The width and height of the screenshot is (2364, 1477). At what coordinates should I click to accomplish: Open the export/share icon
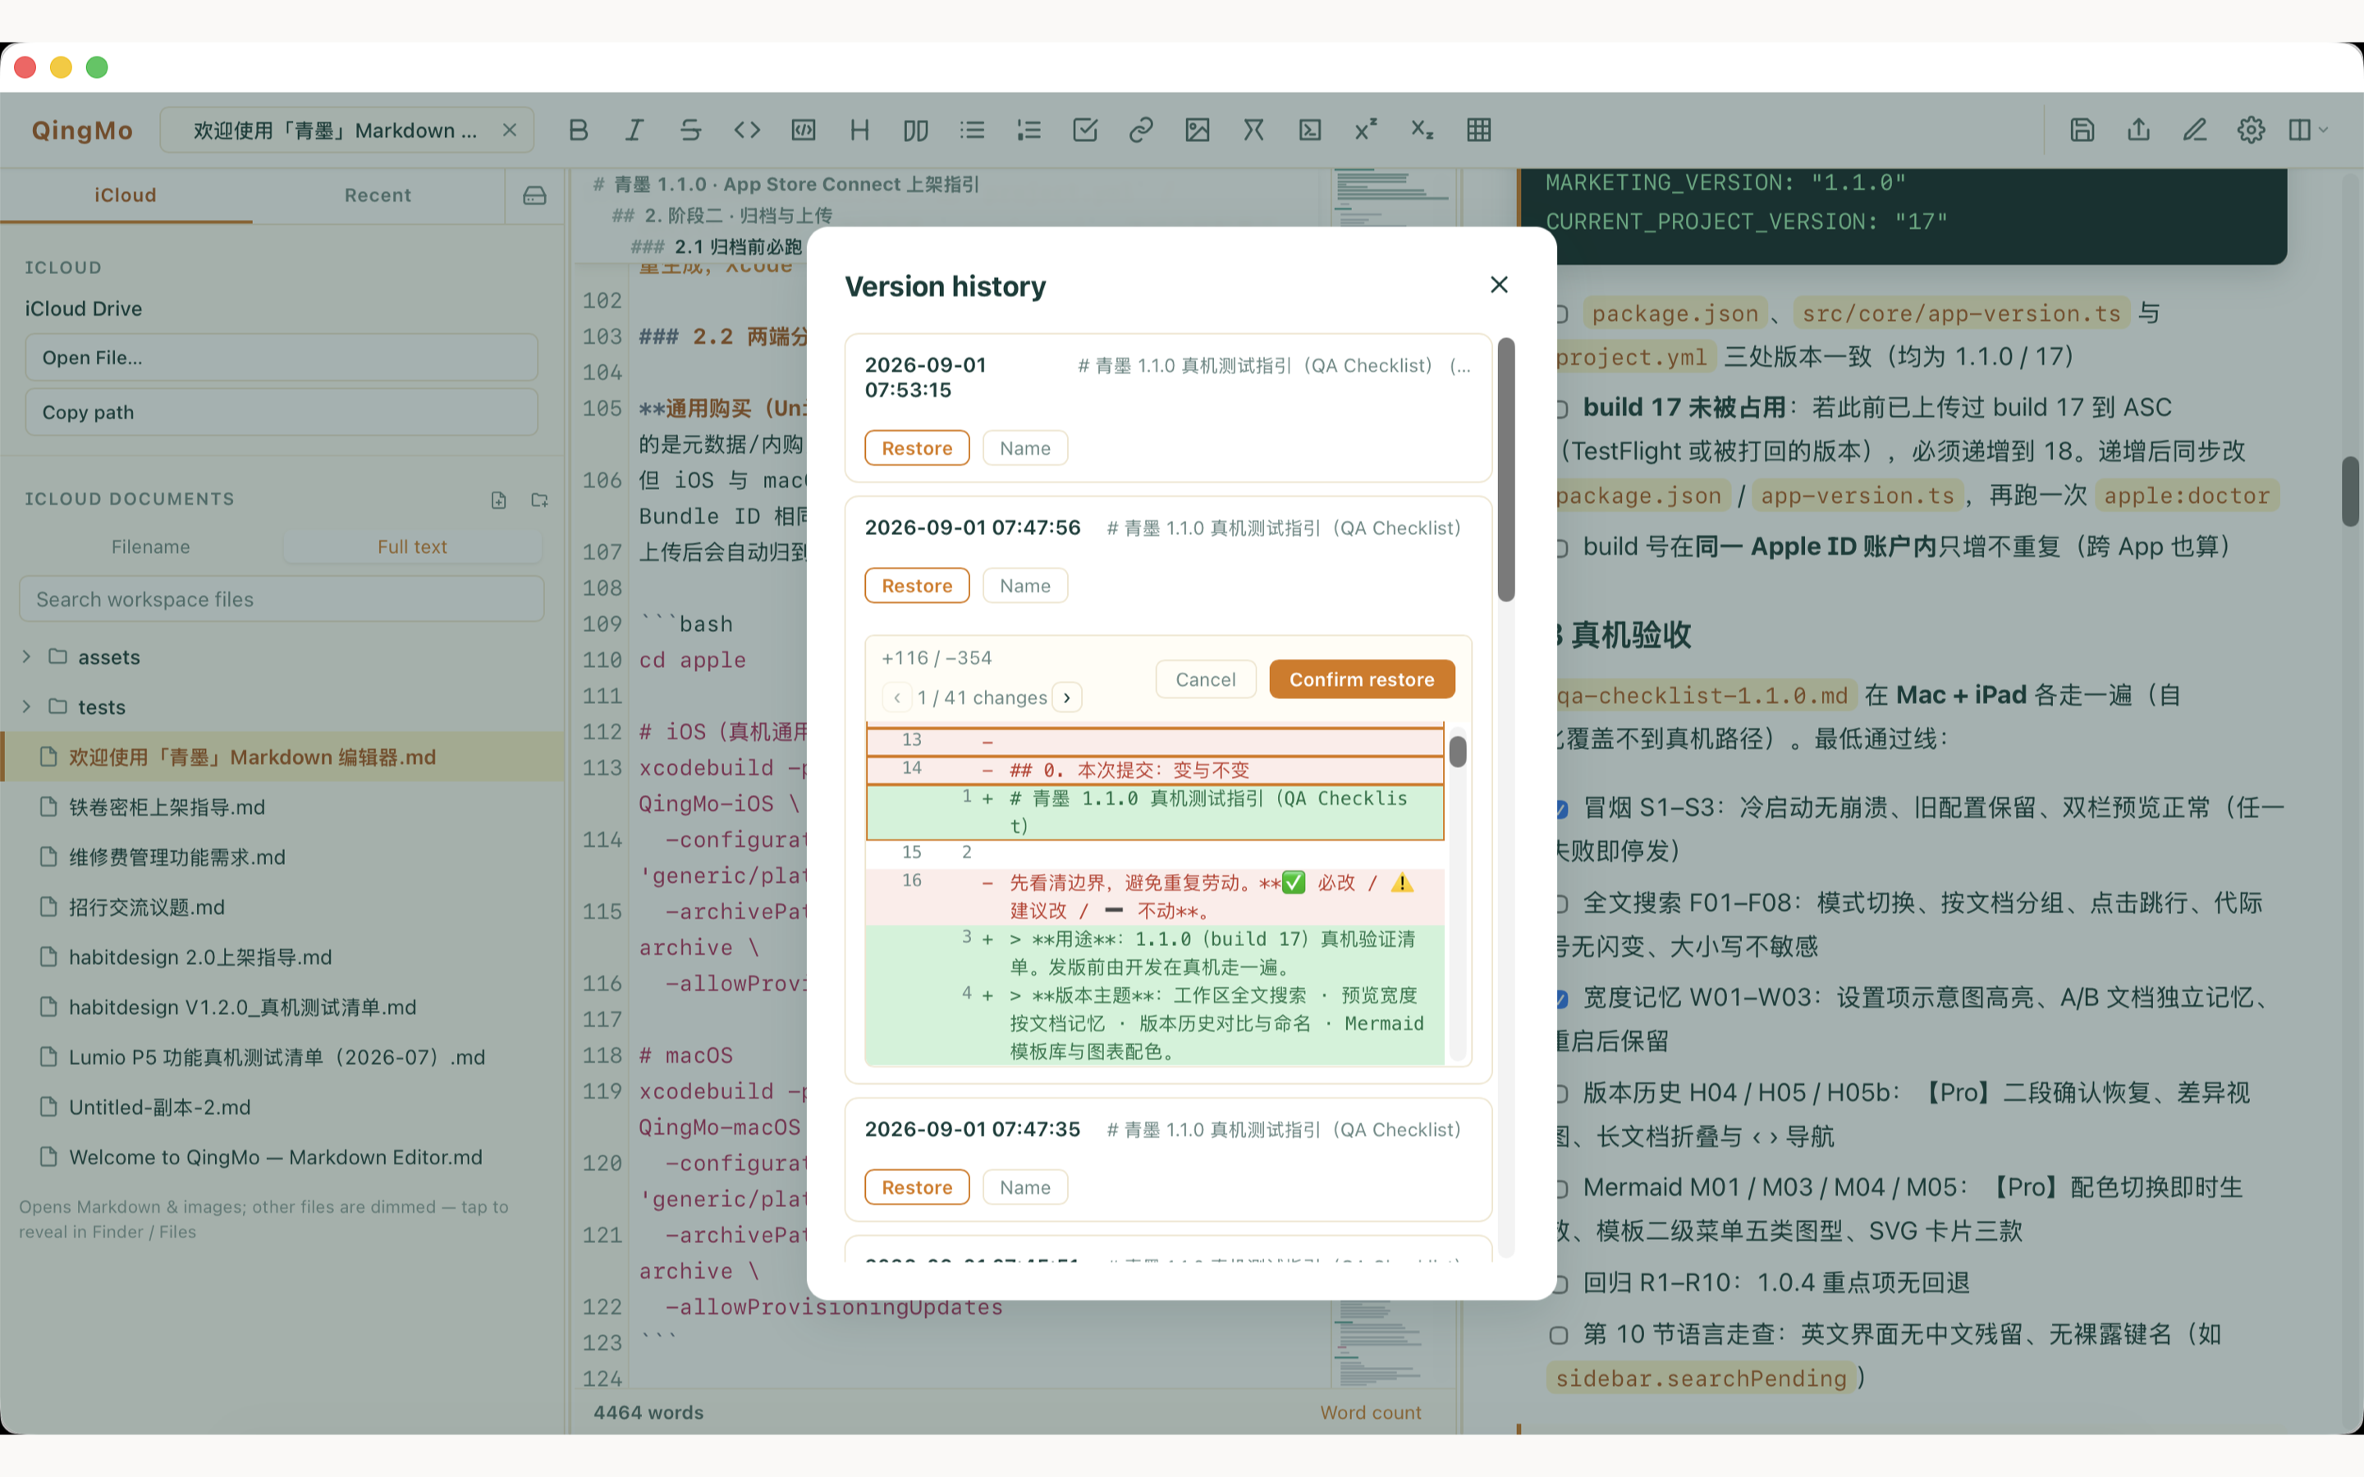(2138, 130)
